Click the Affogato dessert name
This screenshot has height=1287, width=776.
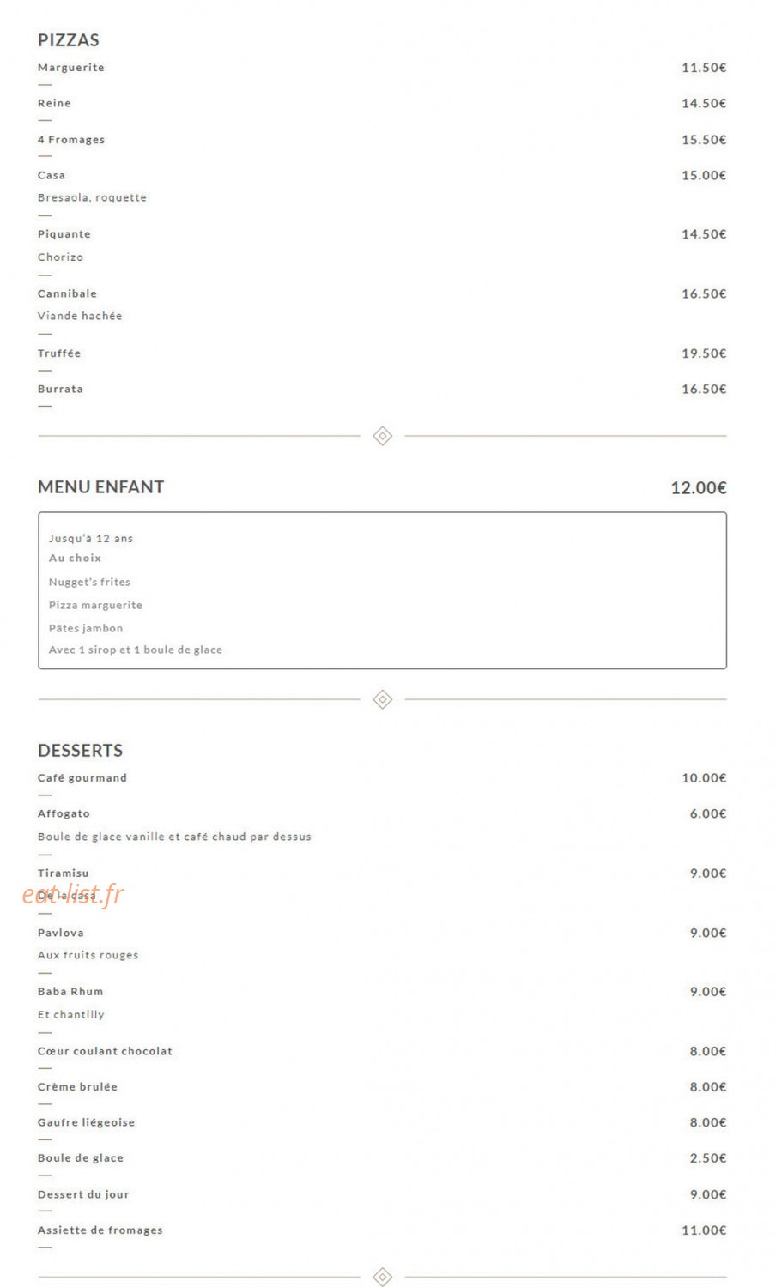64,813
